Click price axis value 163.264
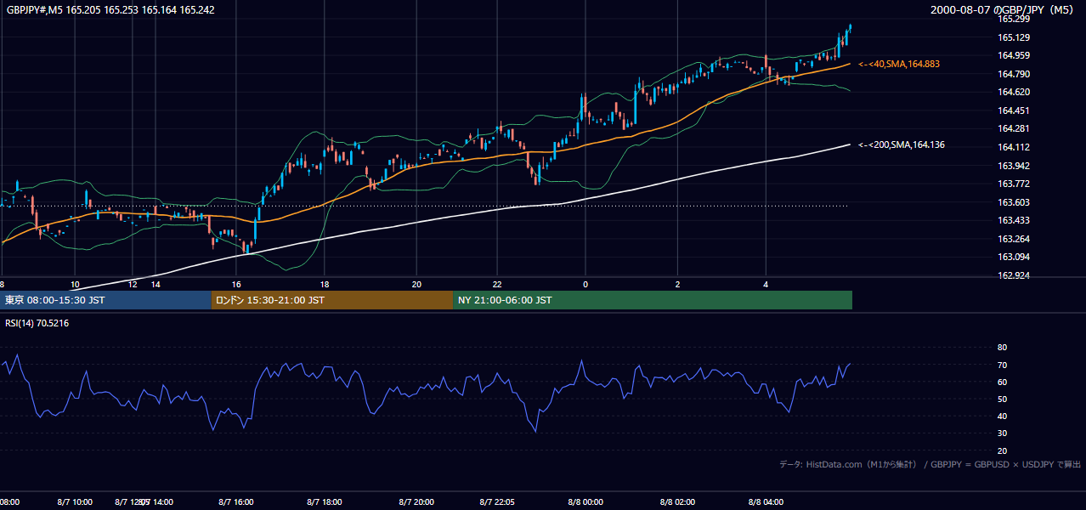 (x=1013, y=239)
